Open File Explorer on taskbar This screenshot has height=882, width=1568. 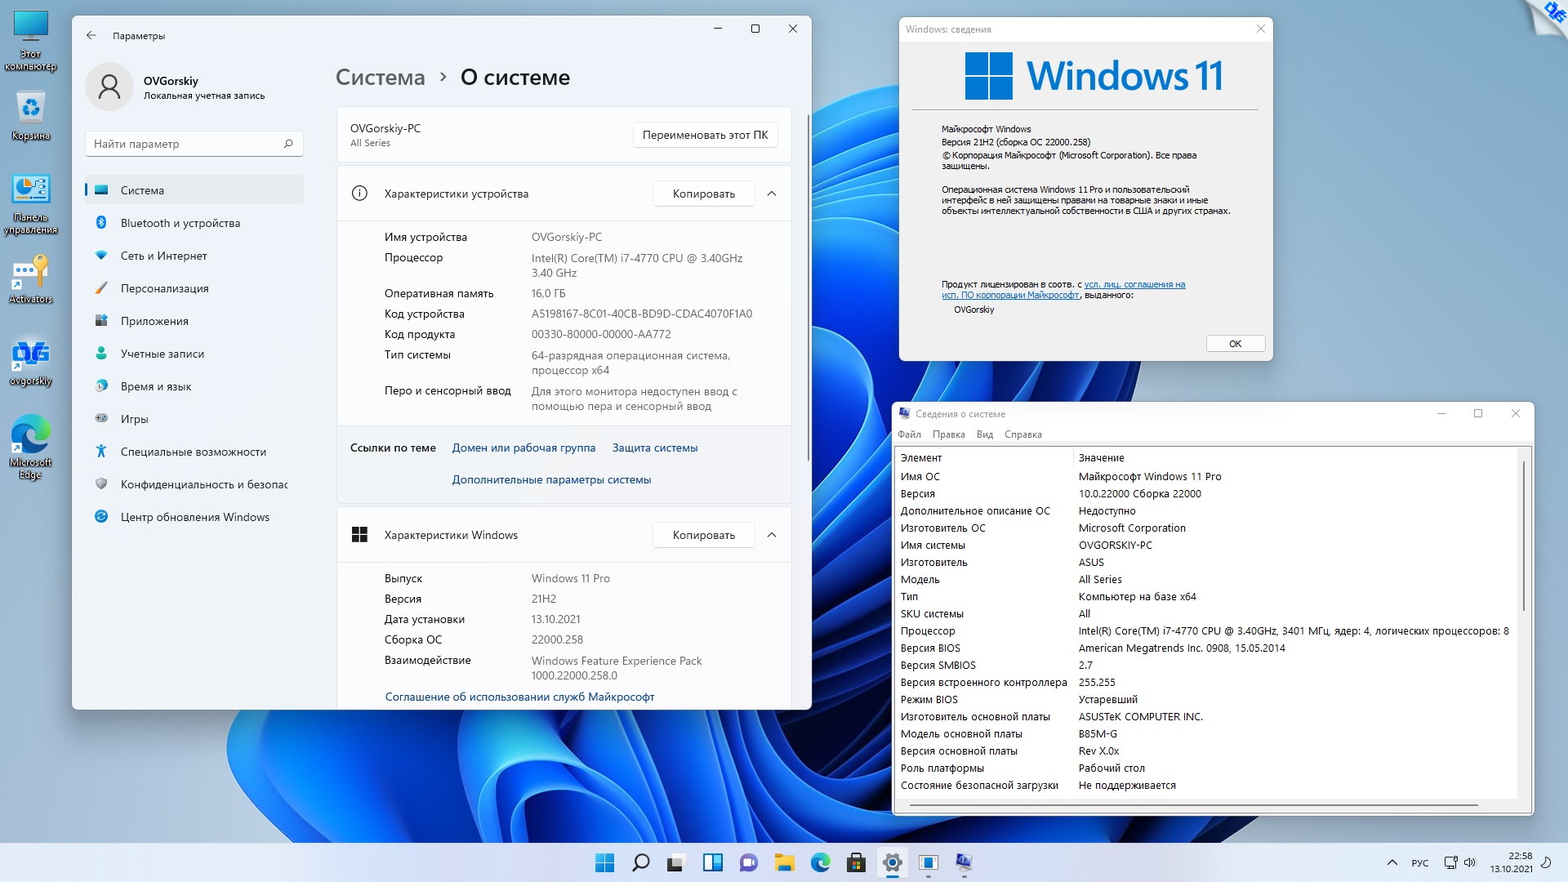point(784,862)
